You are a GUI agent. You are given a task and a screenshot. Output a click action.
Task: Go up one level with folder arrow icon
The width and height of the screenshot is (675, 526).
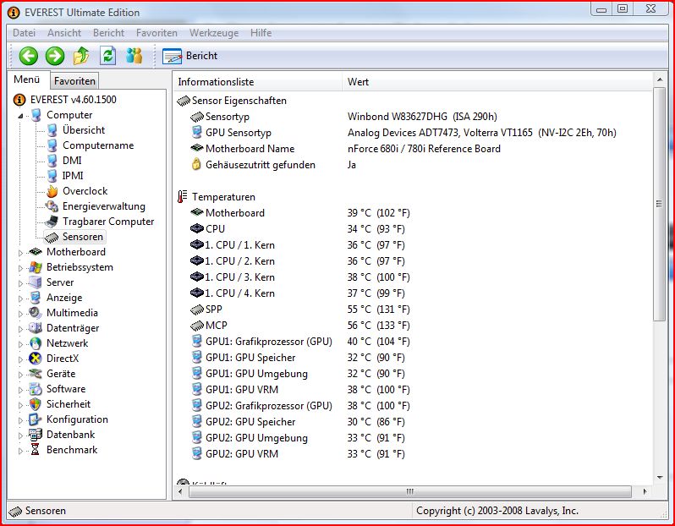[81, 56]
